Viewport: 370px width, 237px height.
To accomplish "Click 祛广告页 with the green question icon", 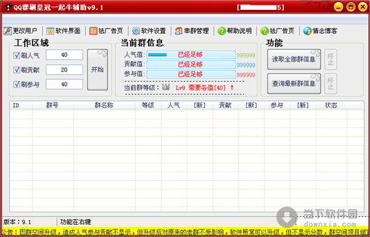I will [277, 31].
